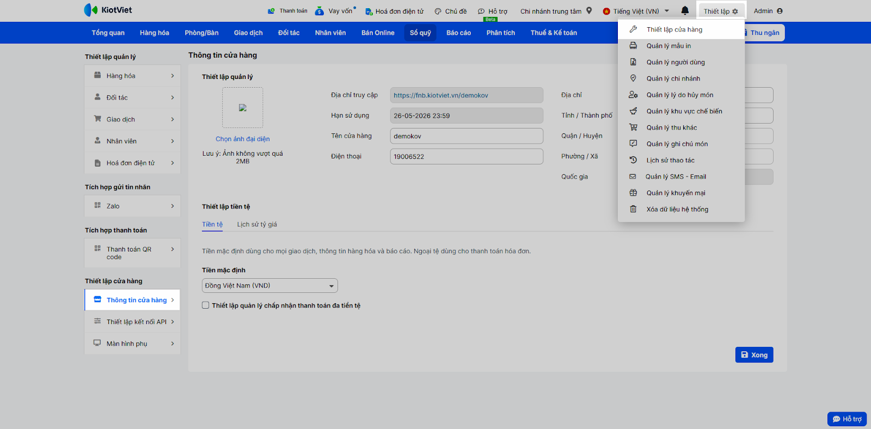Click the Chi nhánh trung tâm branch selector

tap(556, 11)
